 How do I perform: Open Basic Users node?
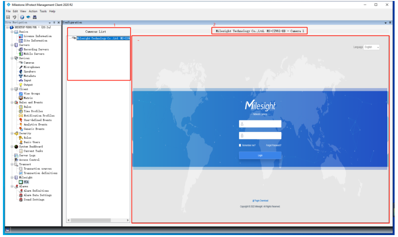[32, 142]
